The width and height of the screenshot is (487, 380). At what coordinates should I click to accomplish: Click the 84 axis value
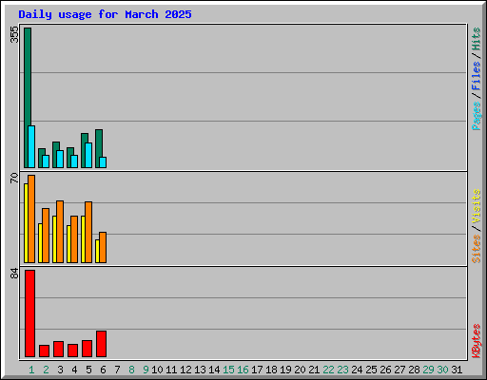(14, 274)
